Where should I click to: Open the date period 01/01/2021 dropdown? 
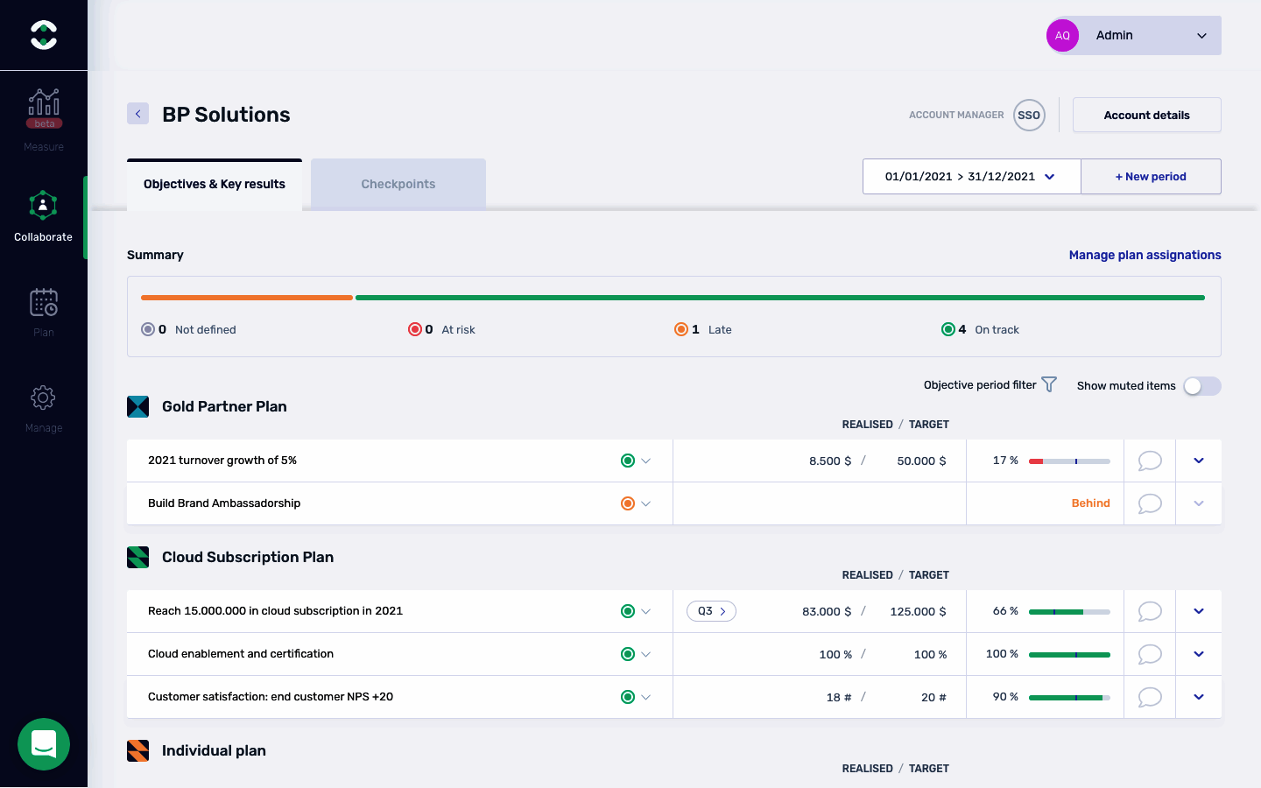click(971, 176)
